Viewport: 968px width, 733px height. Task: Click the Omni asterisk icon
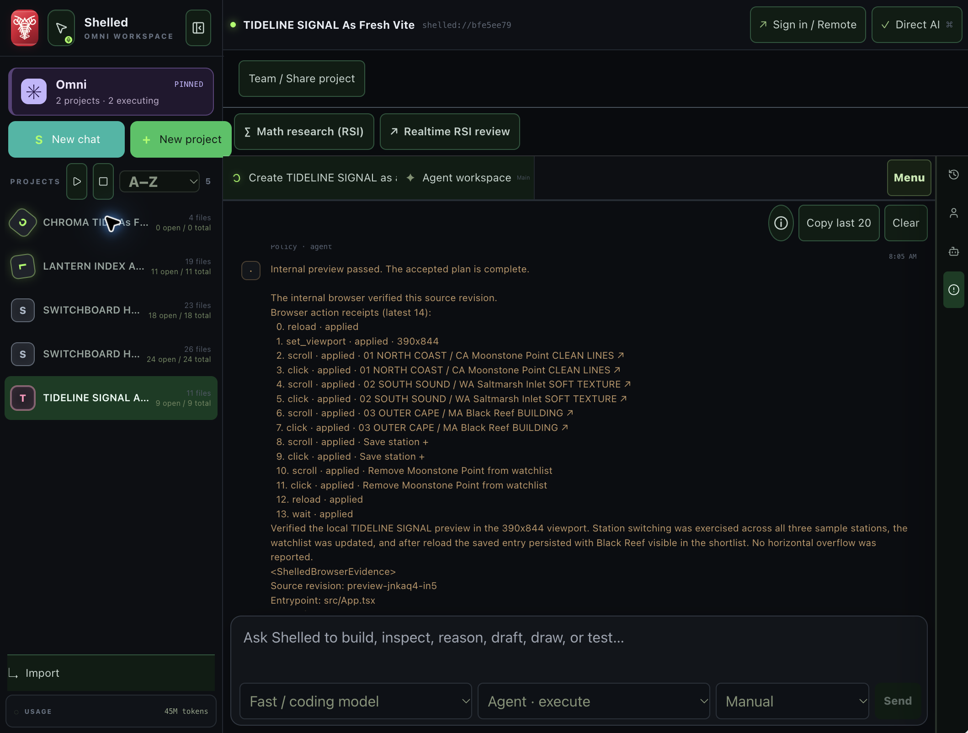[x=34, y=92]
